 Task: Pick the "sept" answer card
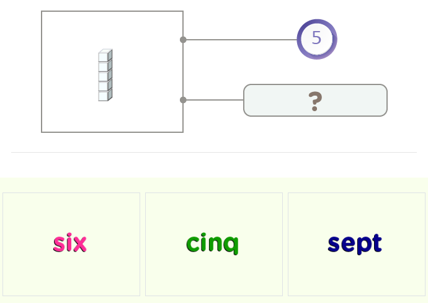tap(357, 244)
